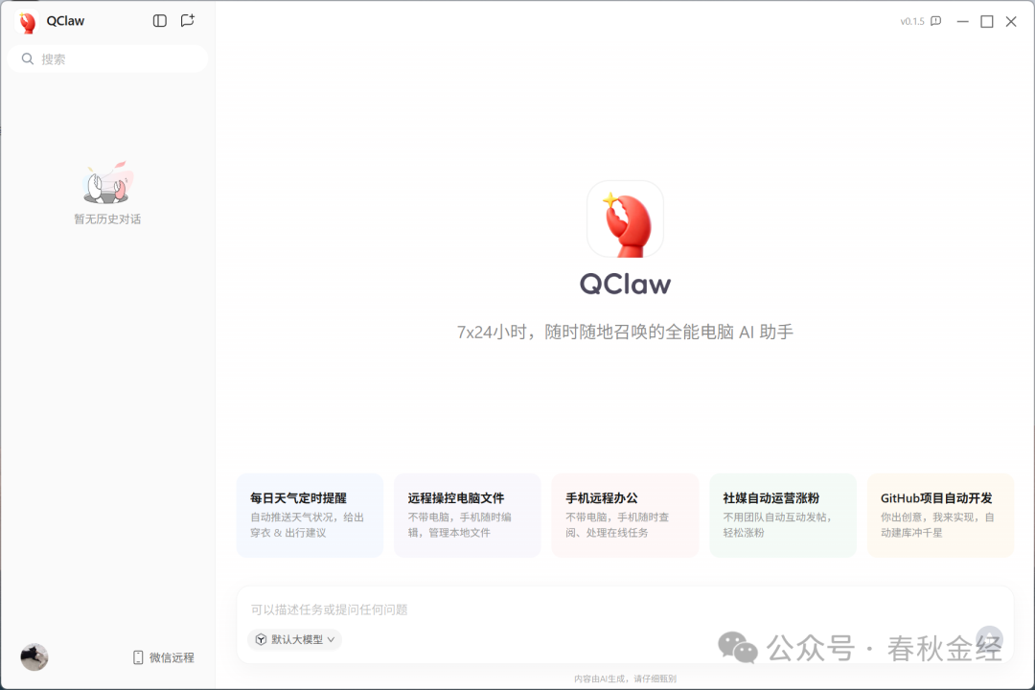Open the user avatar at the sidebar bottom

pyautogui.click(x=34, y=656)
